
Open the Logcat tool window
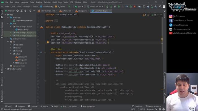pos(45,106)
